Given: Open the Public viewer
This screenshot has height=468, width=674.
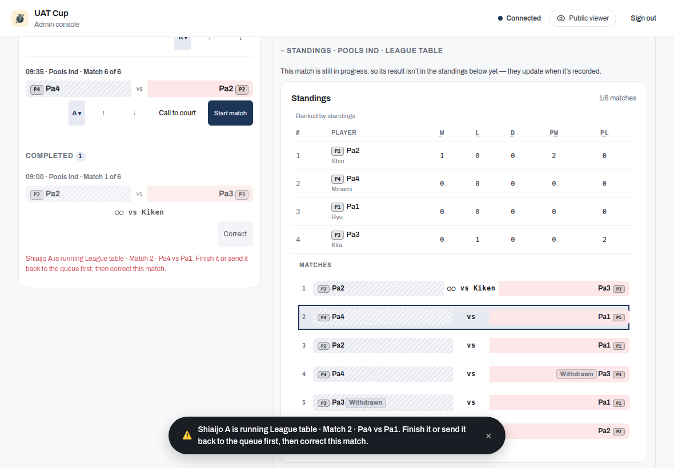Looking at the screenshot, I should (583, 18).
